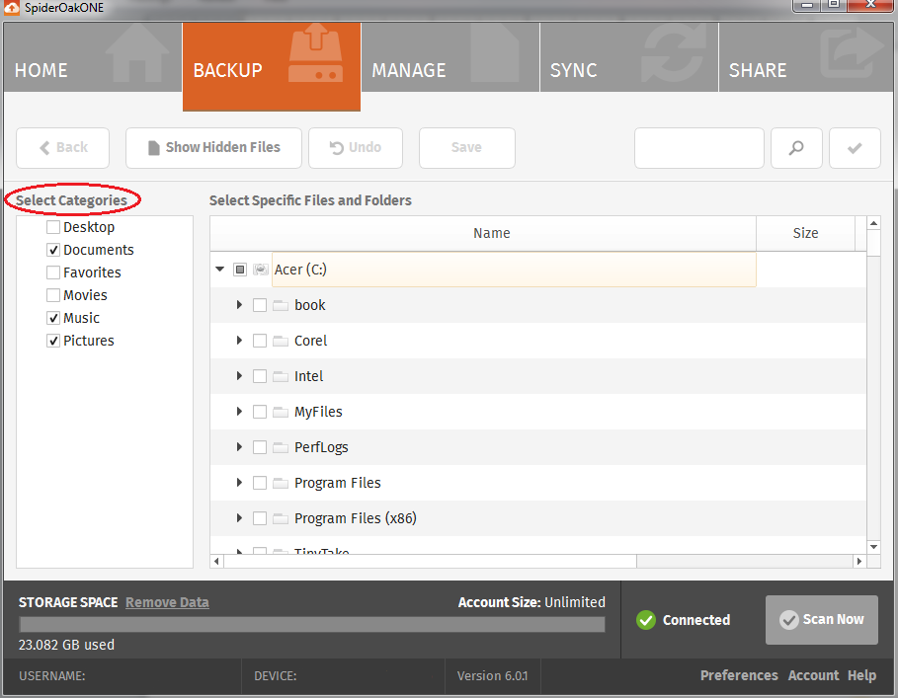This screenshot has width=898, height=698.
Task: Uncheck the Music category
Action: pyautogui.click(x=53, y=318)
